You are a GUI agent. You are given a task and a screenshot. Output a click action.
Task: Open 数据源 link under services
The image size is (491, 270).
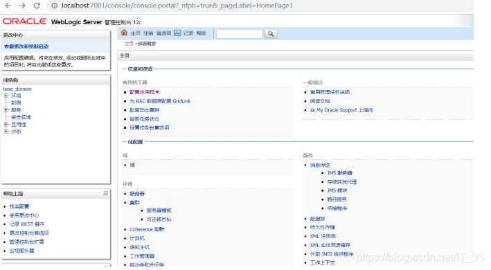tap(317, 219)
